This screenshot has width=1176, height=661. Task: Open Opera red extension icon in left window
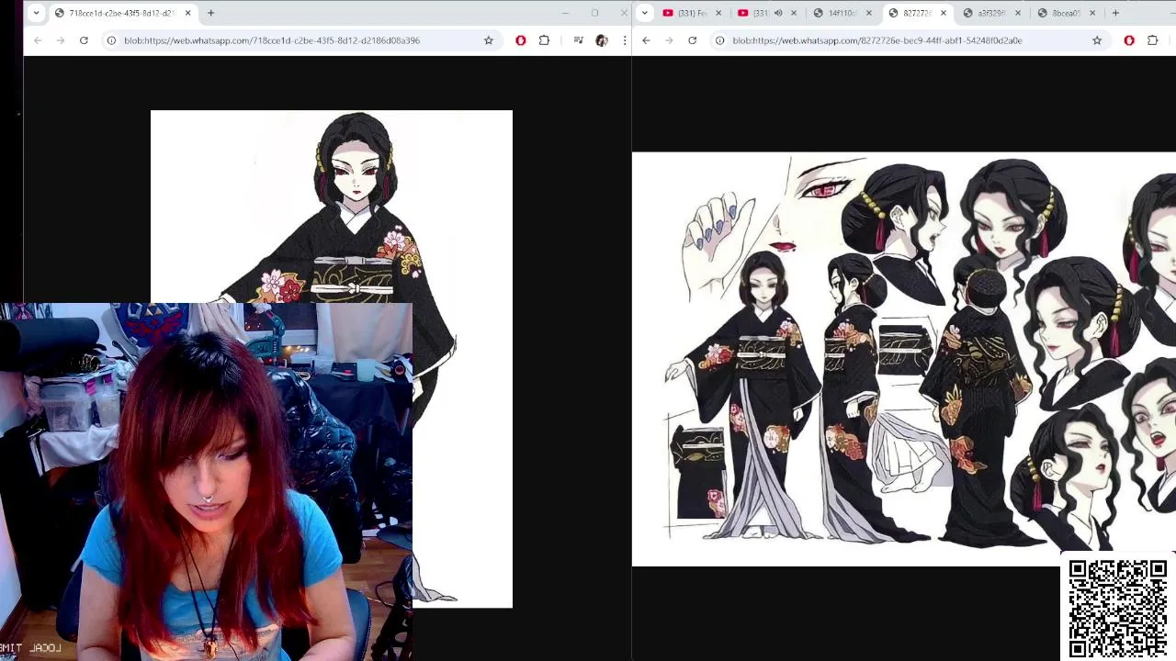(x=521, y=40)
